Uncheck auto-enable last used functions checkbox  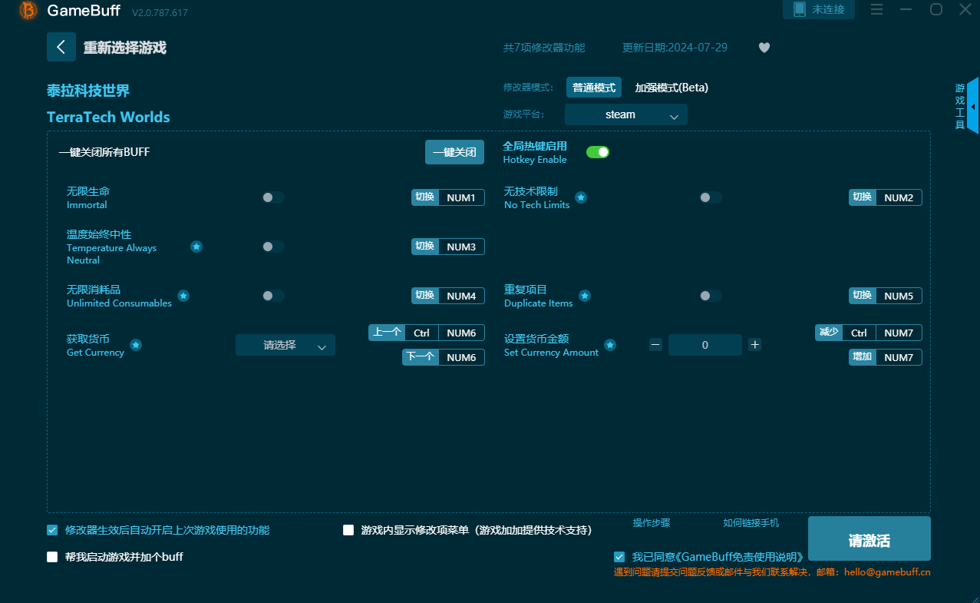tap(52, 530)
